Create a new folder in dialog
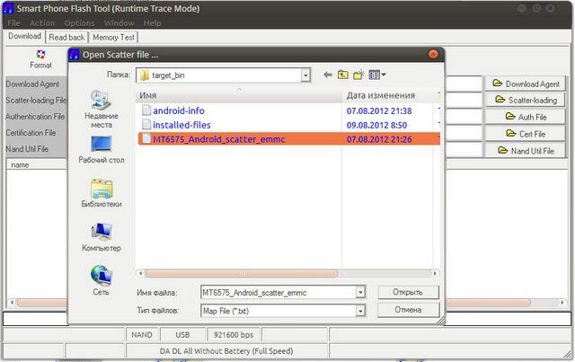 [358, 75]
